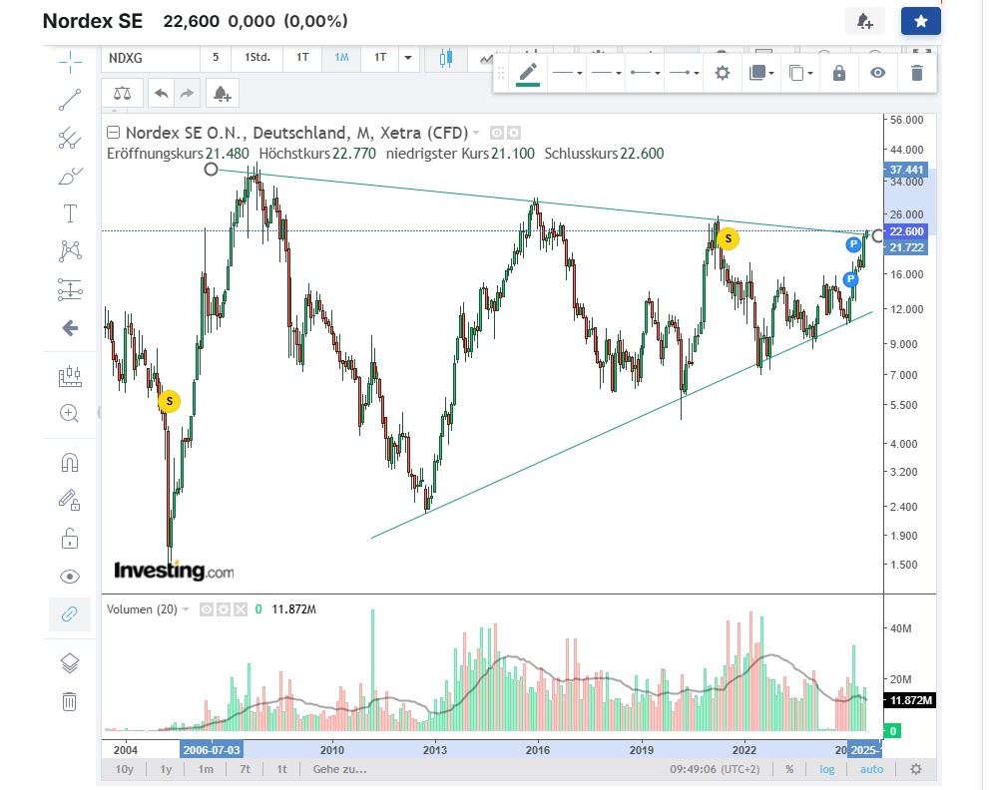Screen dimensions: 989x790
Task: Switch to the 5 minute interval
Action: pos(216,58)
